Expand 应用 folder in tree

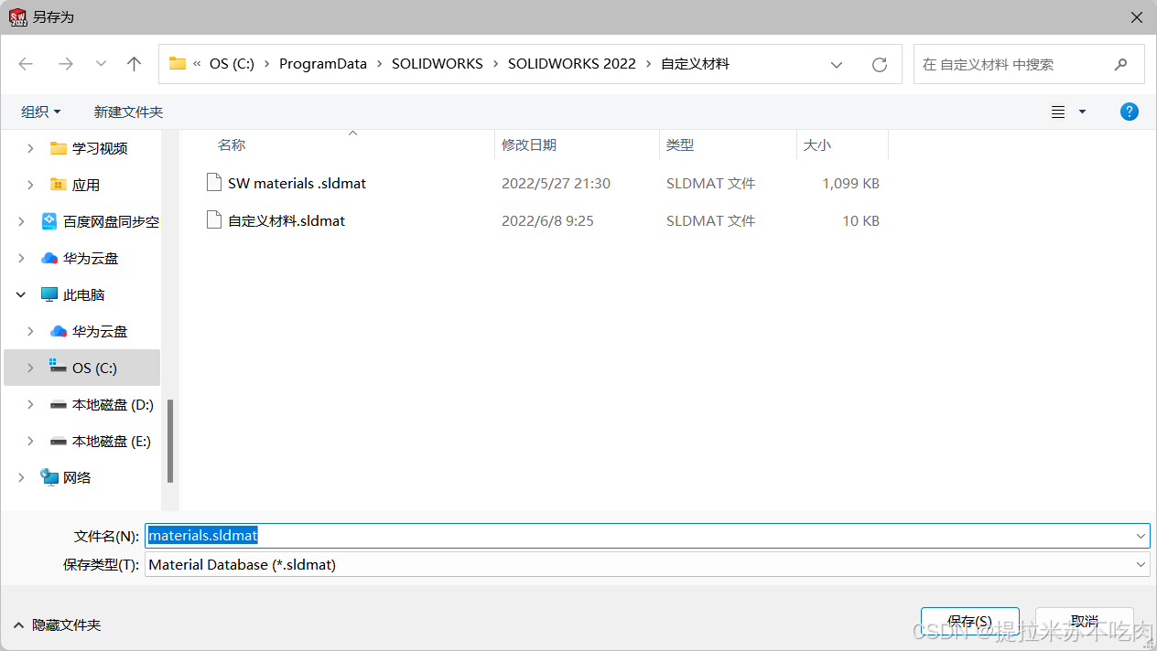pos(30,185)
